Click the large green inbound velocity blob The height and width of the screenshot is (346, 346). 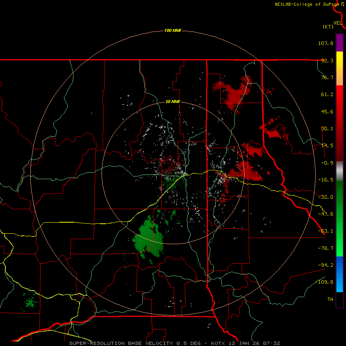pos(148,238)
